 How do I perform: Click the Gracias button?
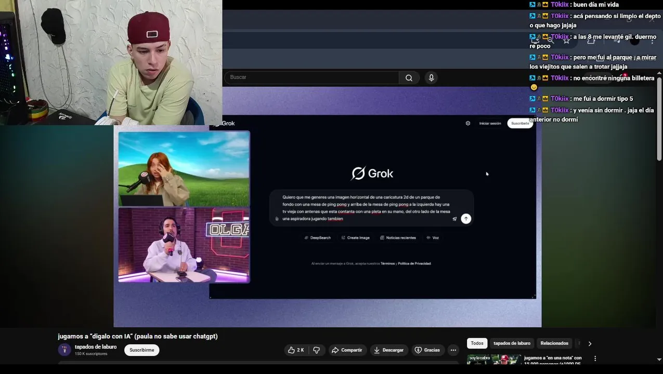tap(427, 350)
